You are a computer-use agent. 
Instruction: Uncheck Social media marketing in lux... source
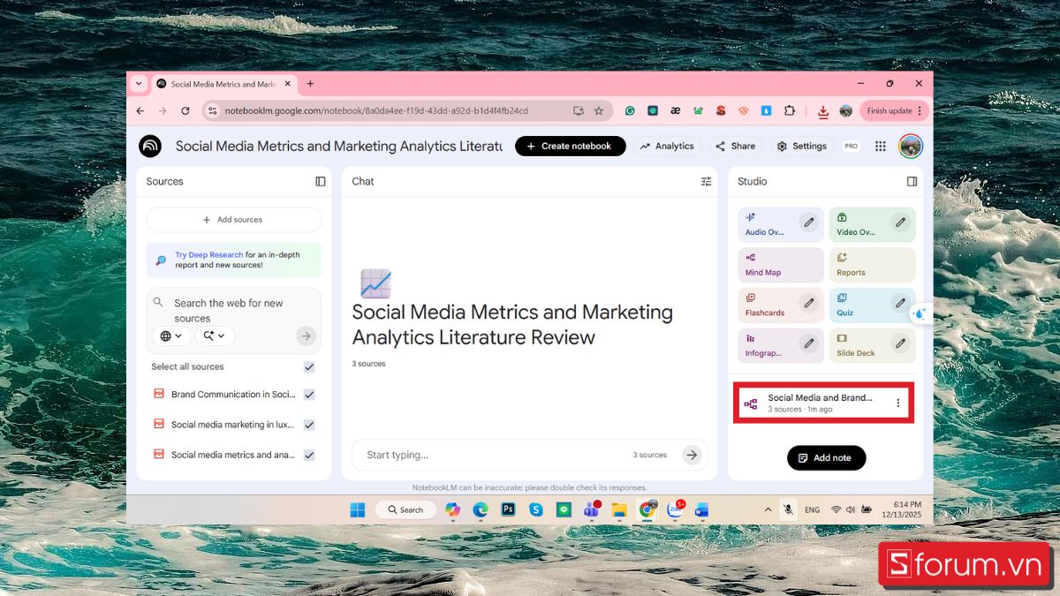pyautogui.click(x=309, y=425)
